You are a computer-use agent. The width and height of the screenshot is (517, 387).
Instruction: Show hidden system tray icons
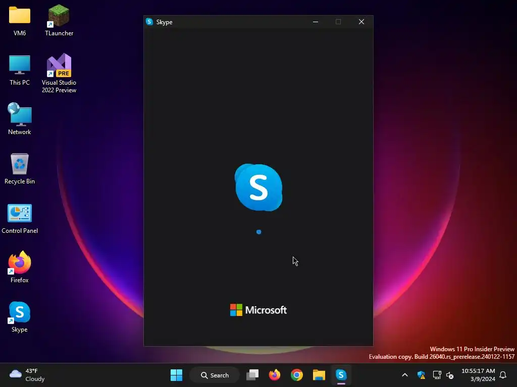(405, 375)
